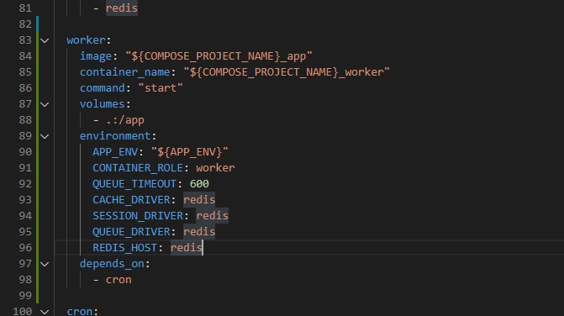
Task: Click the 'worker' value on line 91
Action: point(215,168)
